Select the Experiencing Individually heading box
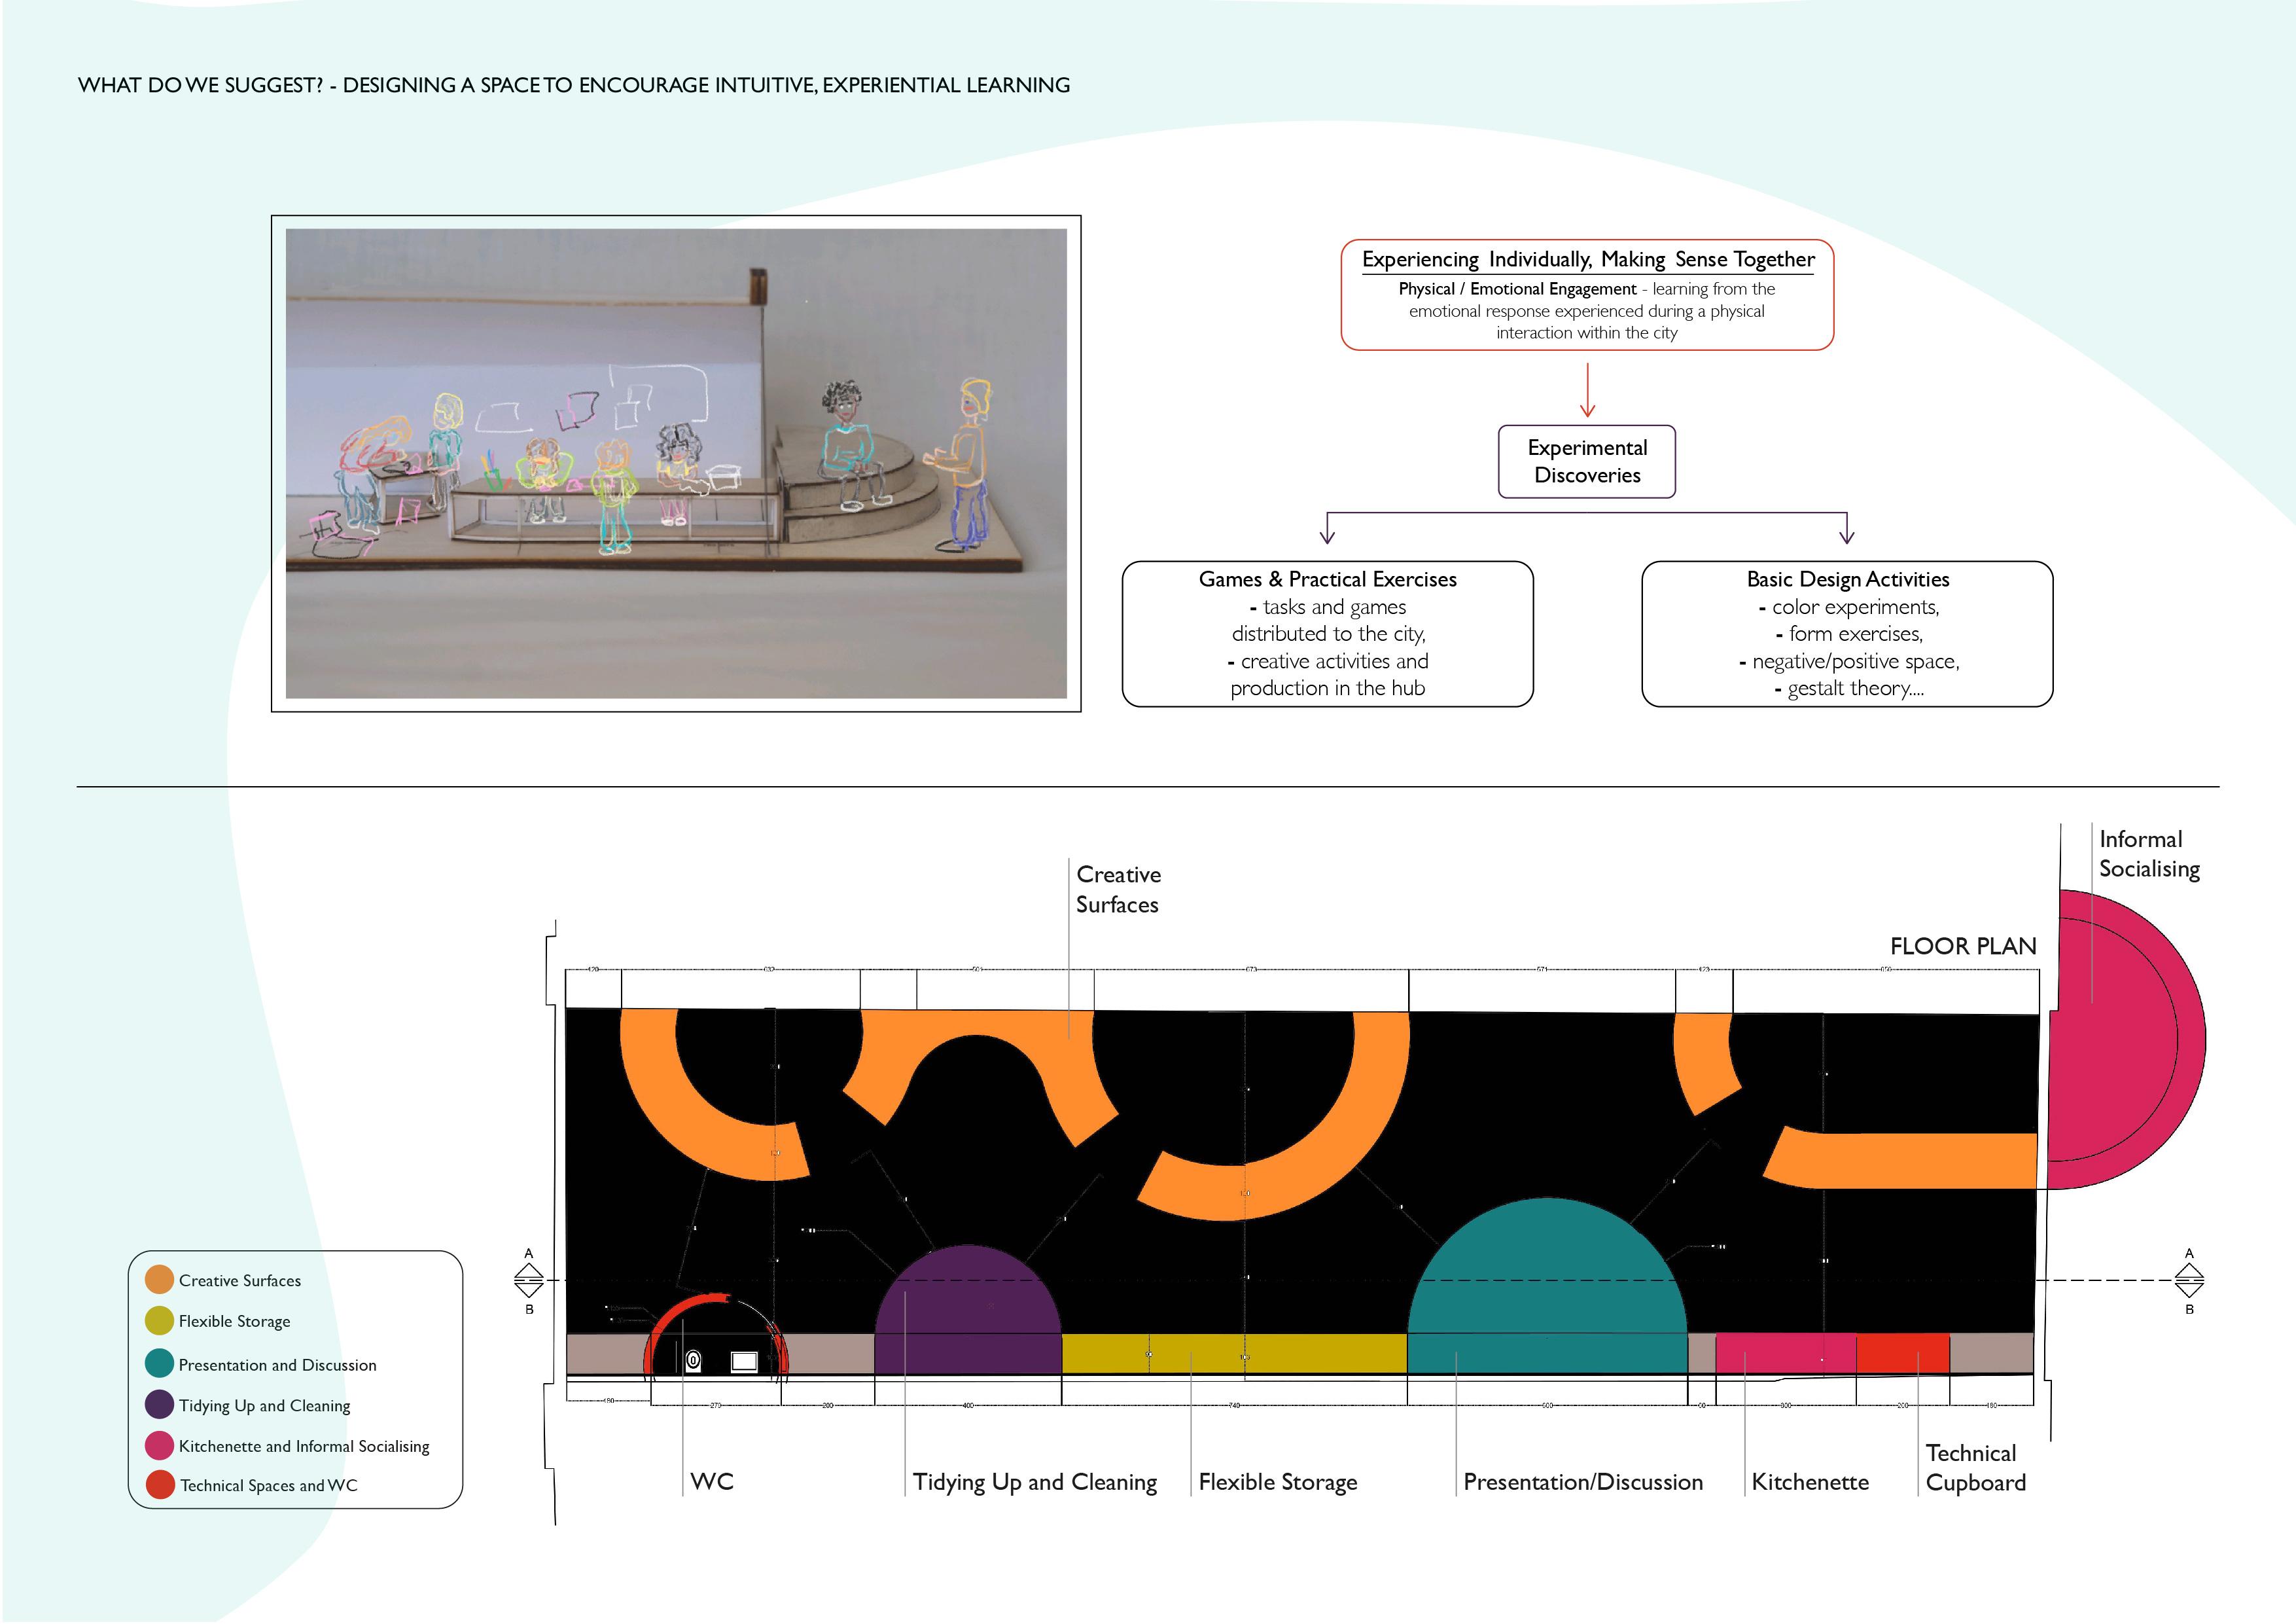This screenshot has height=1624, width=2296. pos(1587,294)
